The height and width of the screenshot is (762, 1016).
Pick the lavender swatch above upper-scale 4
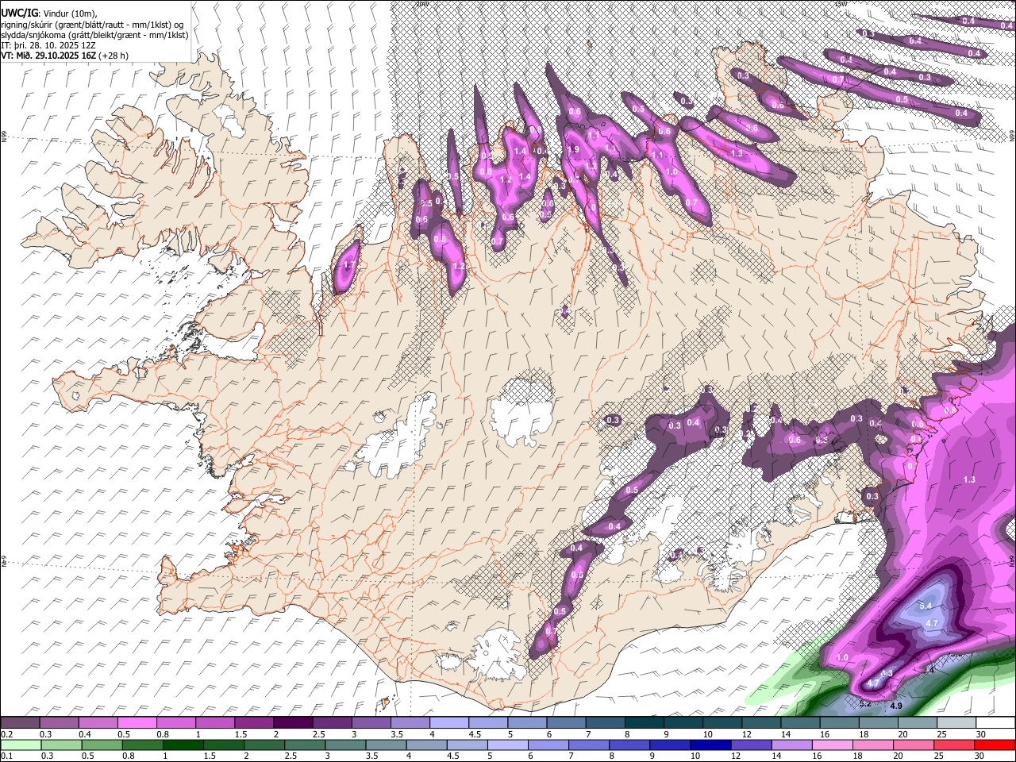tap(448, 722)
